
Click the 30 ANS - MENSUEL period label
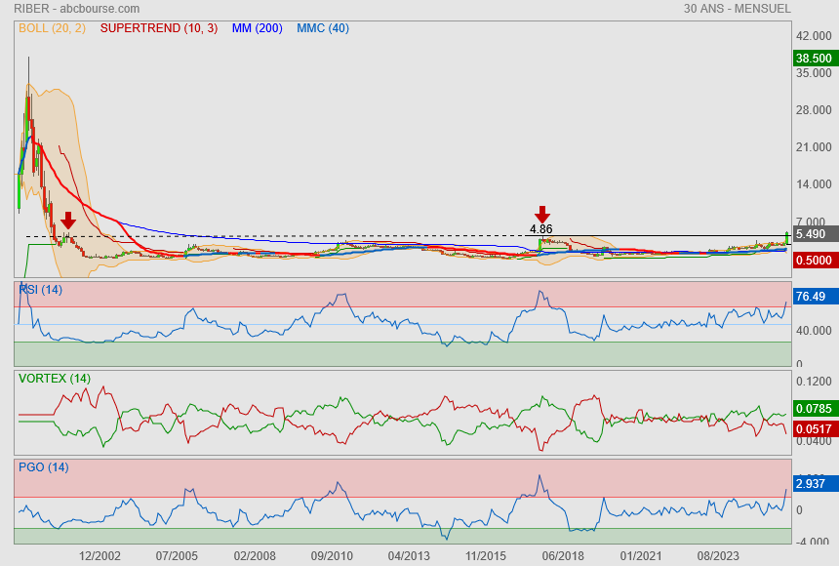(737, 9)
